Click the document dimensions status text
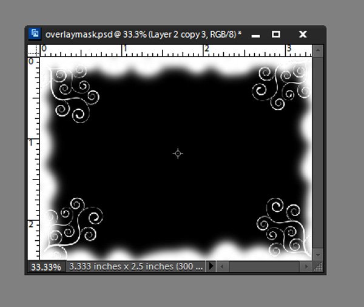The width and height of the screenshot is (364, 307). pyautogui.click(x=136, y=266)
